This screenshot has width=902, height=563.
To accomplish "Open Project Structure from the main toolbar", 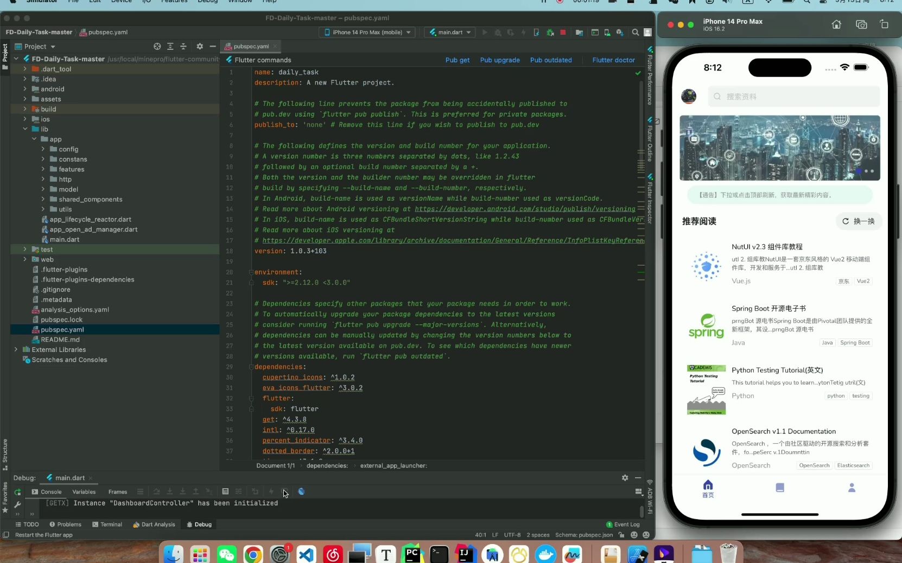I will click(579, 33).
